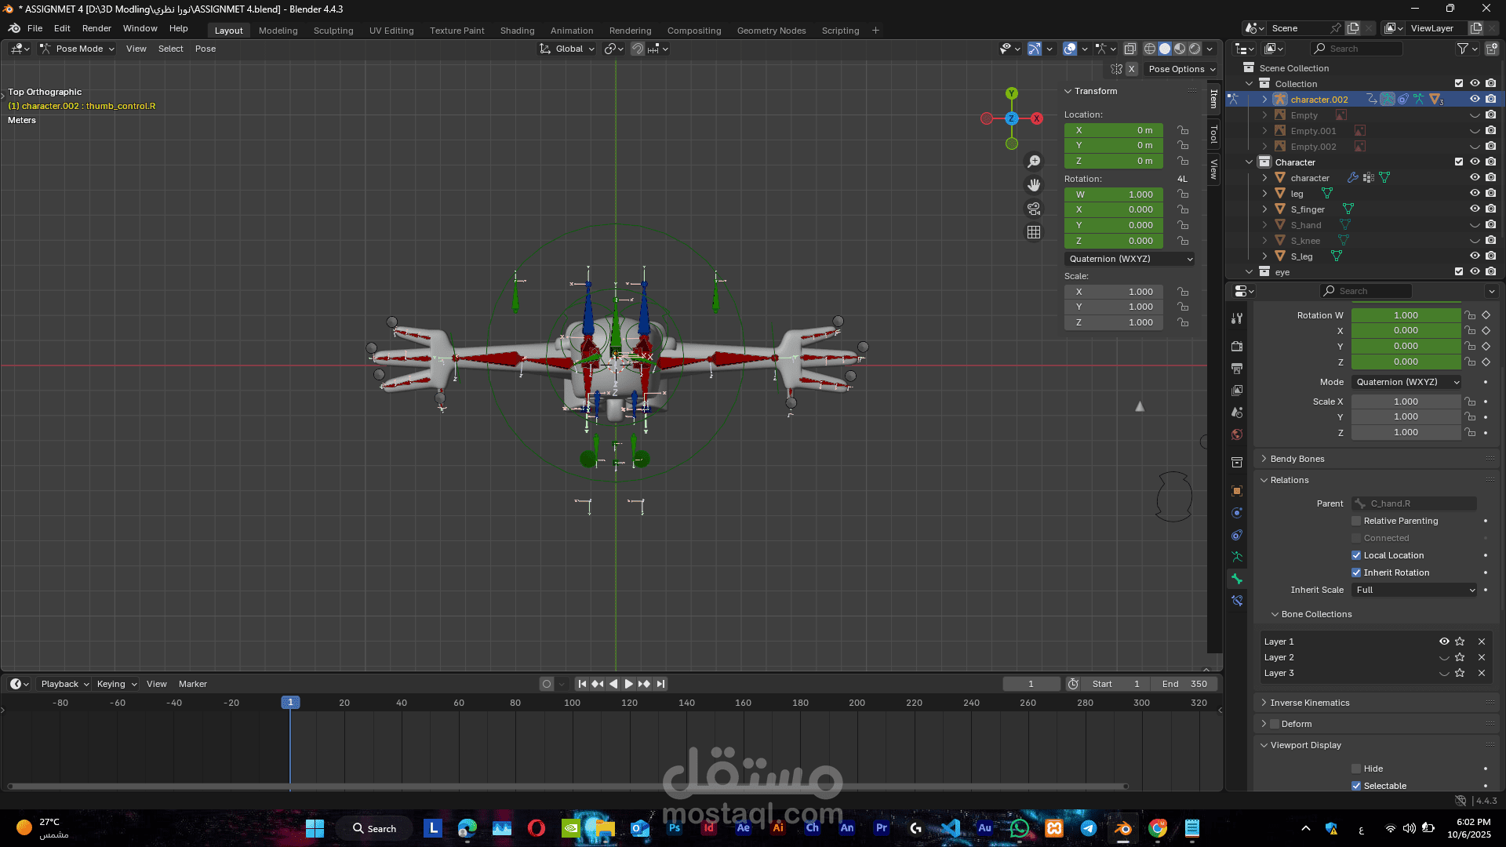Open the Object properties tab
This screenshot has width=1506, height=847.
[1237, 491]
